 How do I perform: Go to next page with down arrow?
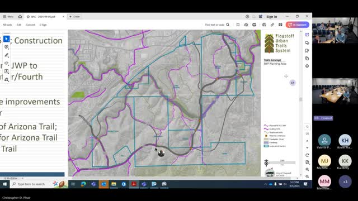pyautogui.click(x=307, y=147)
